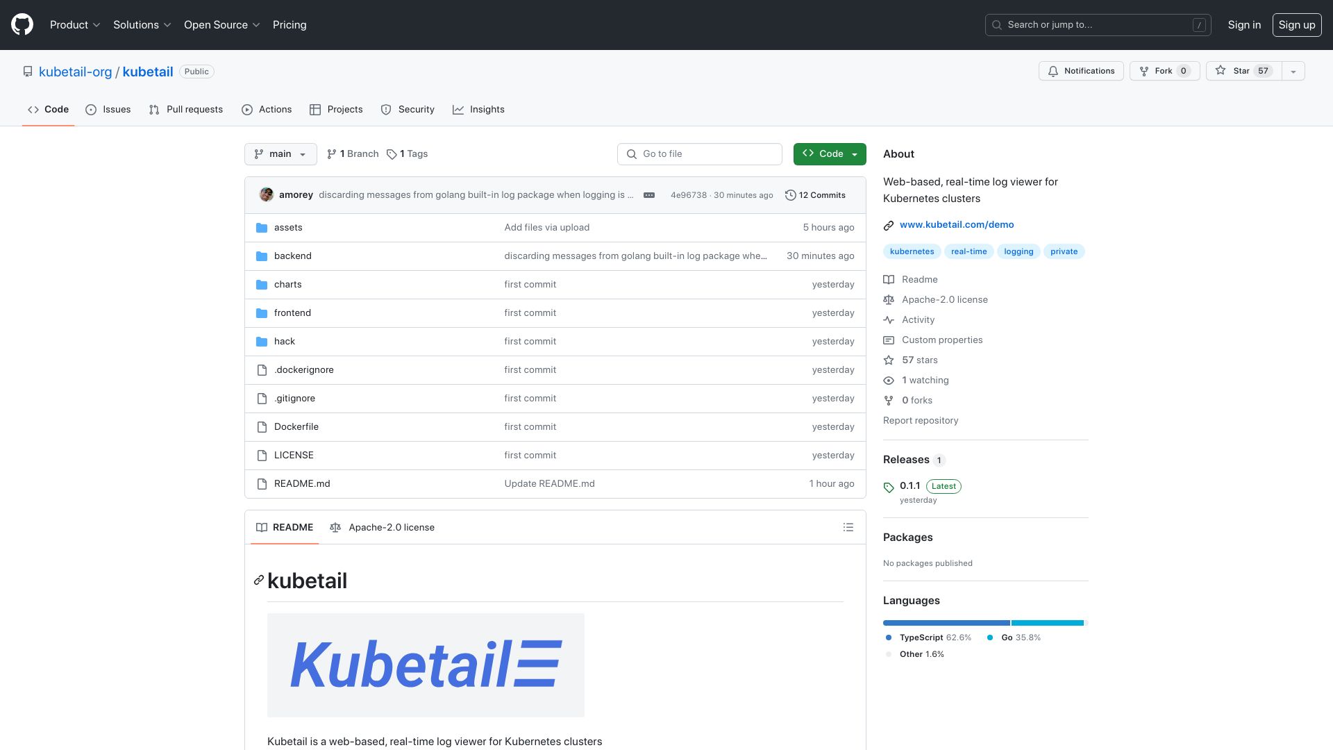The image size is (1333, 750).
Task: Fork the kubetail repository
Action: [x=1164, y=71]
